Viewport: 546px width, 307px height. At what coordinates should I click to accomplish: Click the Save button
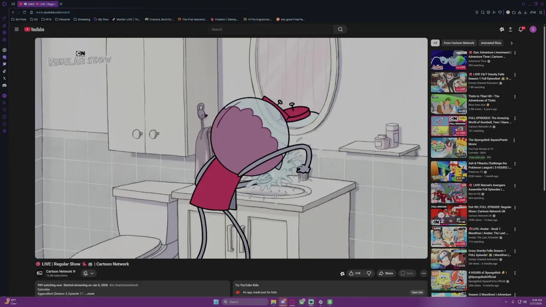click(x=407, y=273)
